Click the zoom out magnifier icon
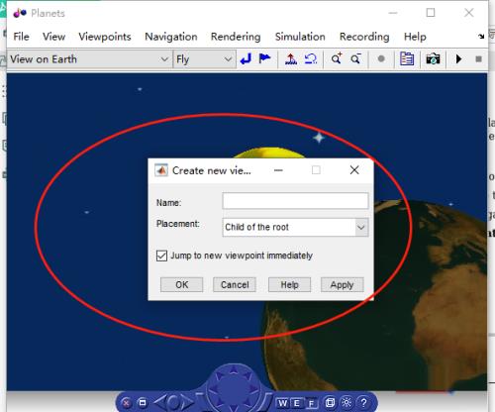This screenshot has width=495, height=412. pos(355,59)
